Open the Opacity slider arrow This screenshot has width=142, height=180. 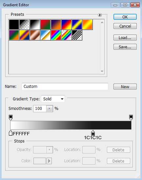50,150
